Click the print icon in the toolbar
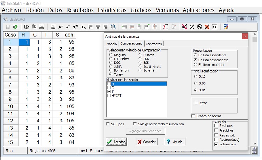 click(42, 27)
